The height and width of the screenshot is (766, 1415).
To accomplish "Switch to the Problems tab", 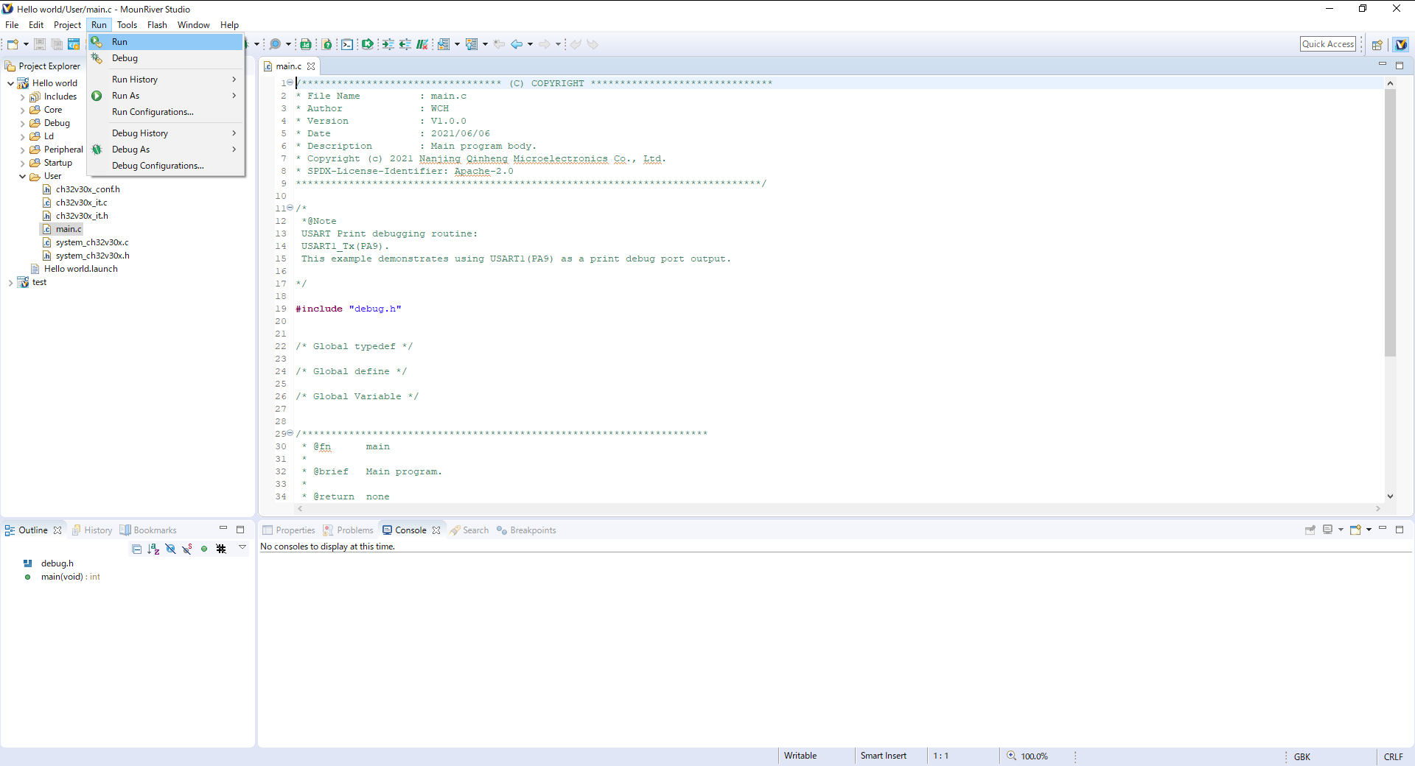I will [348, 530].
